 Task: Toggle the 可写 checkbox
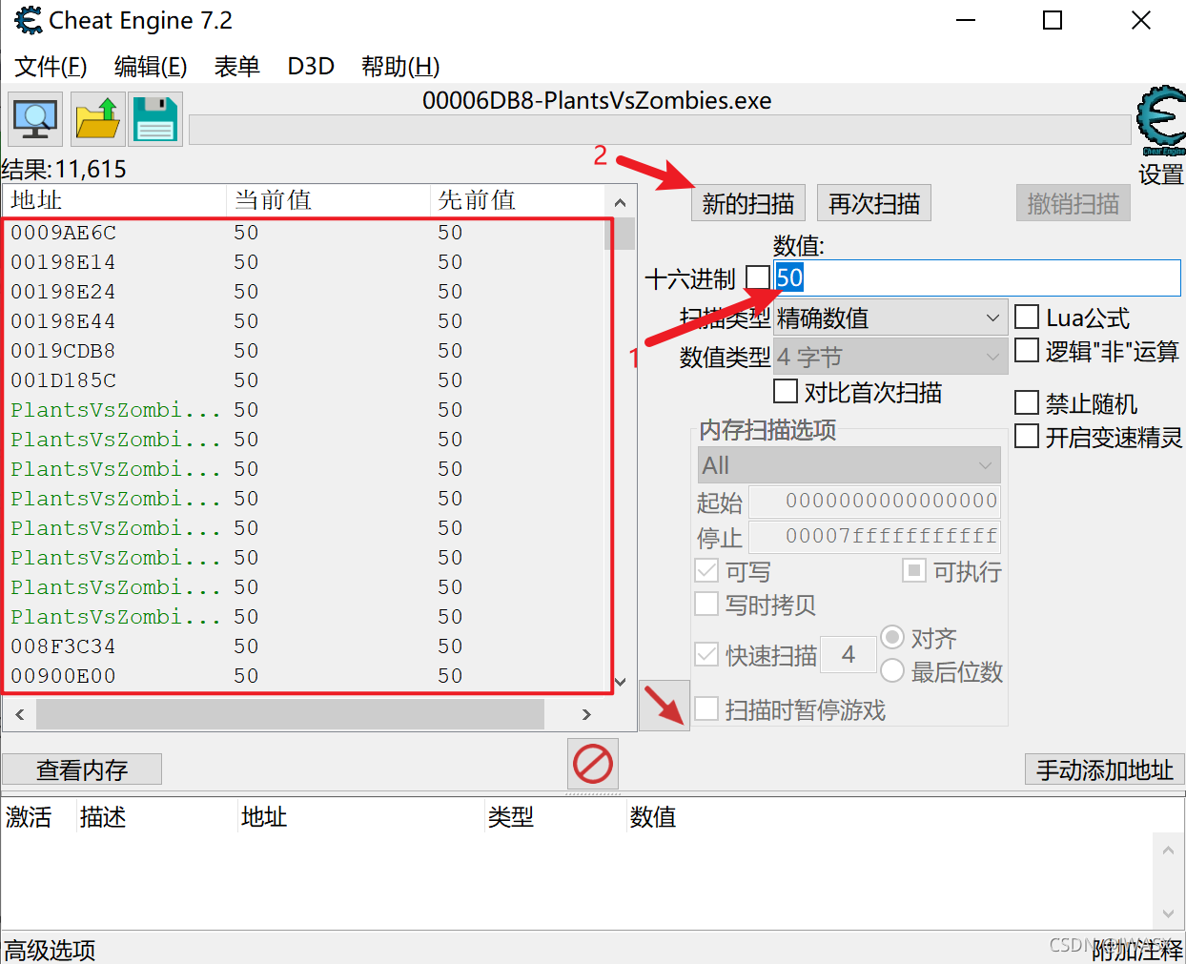[706, 571]
